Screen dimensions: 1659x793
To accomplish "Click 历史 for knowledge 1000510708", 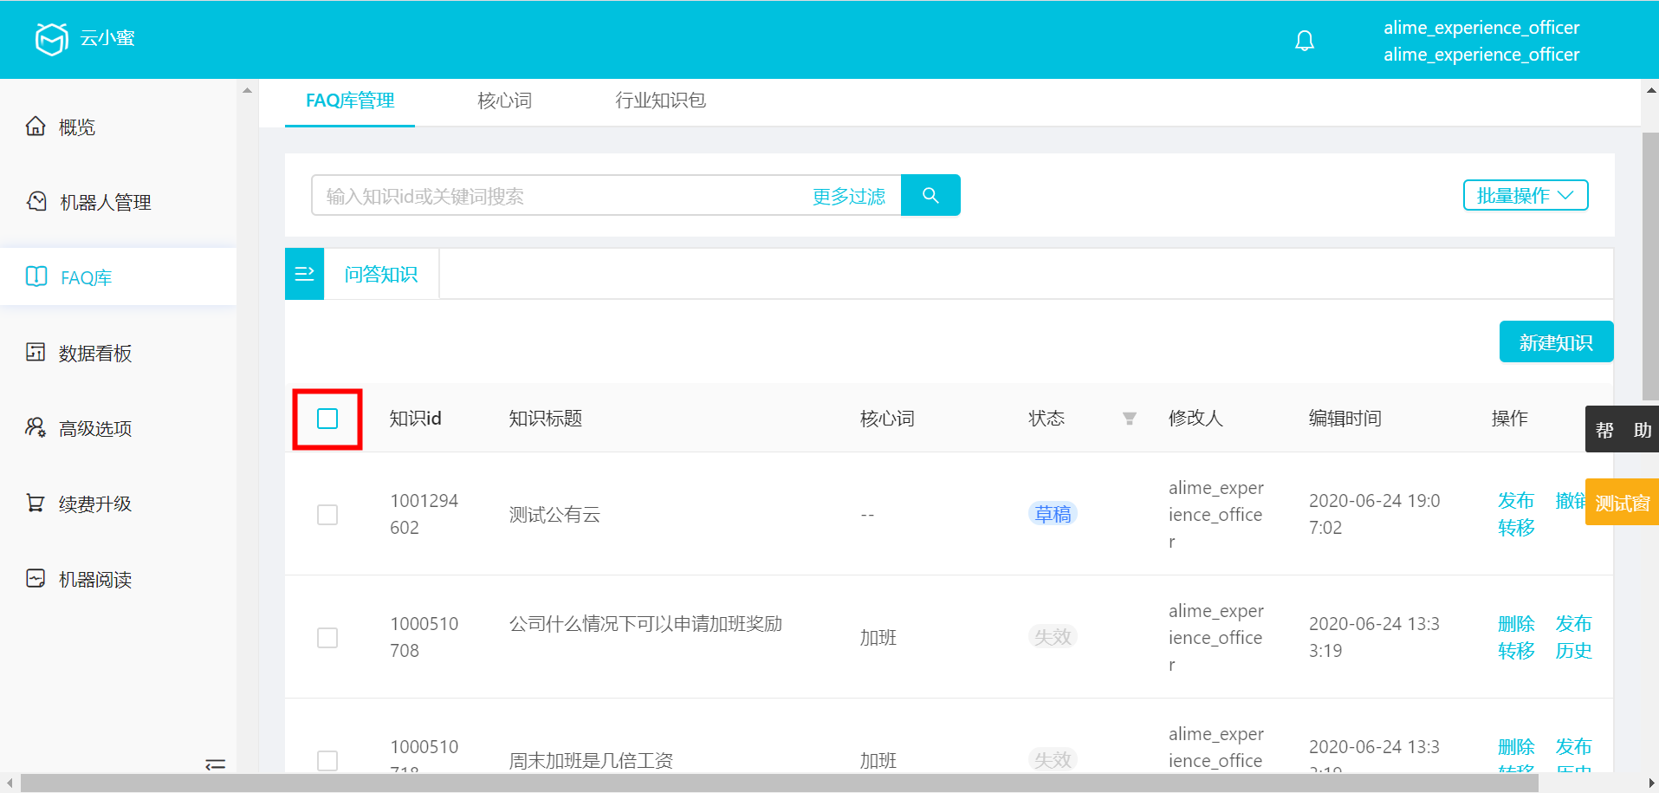I will click(x=1573, y=650).
